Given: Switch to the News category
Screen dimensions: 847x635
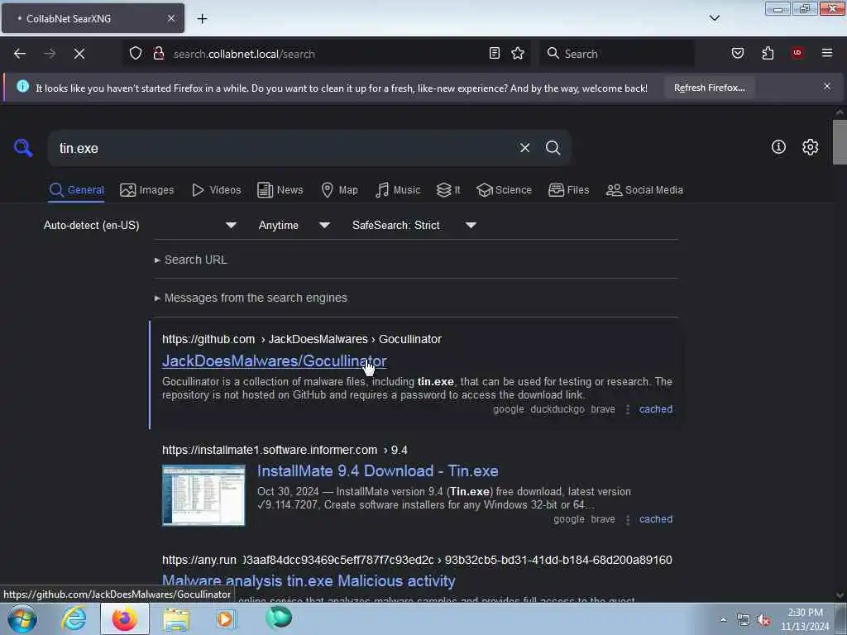Looking at the screenshot, I should (280, 190).
